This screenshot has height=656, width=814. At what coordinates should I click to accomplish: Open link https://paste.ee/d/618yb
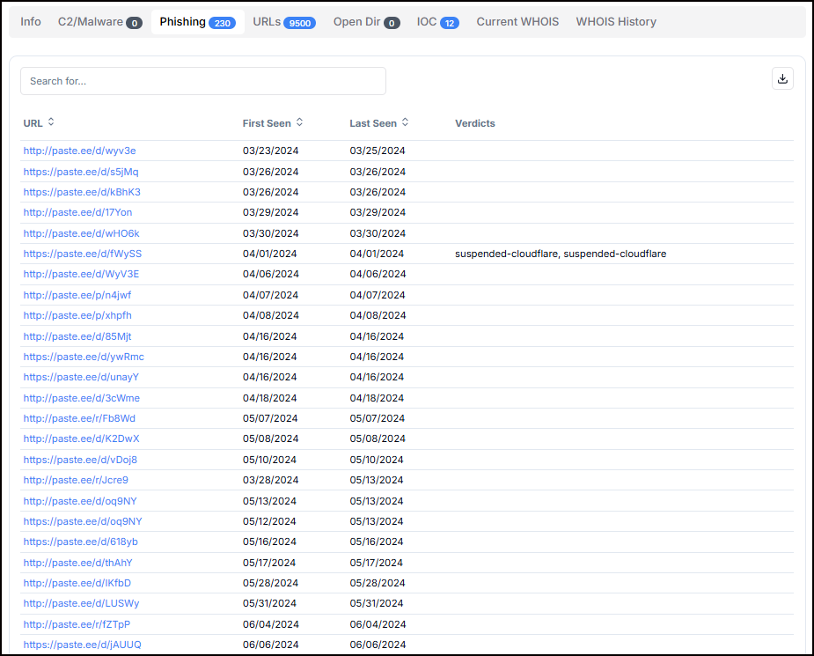click(x=80, y=542)
